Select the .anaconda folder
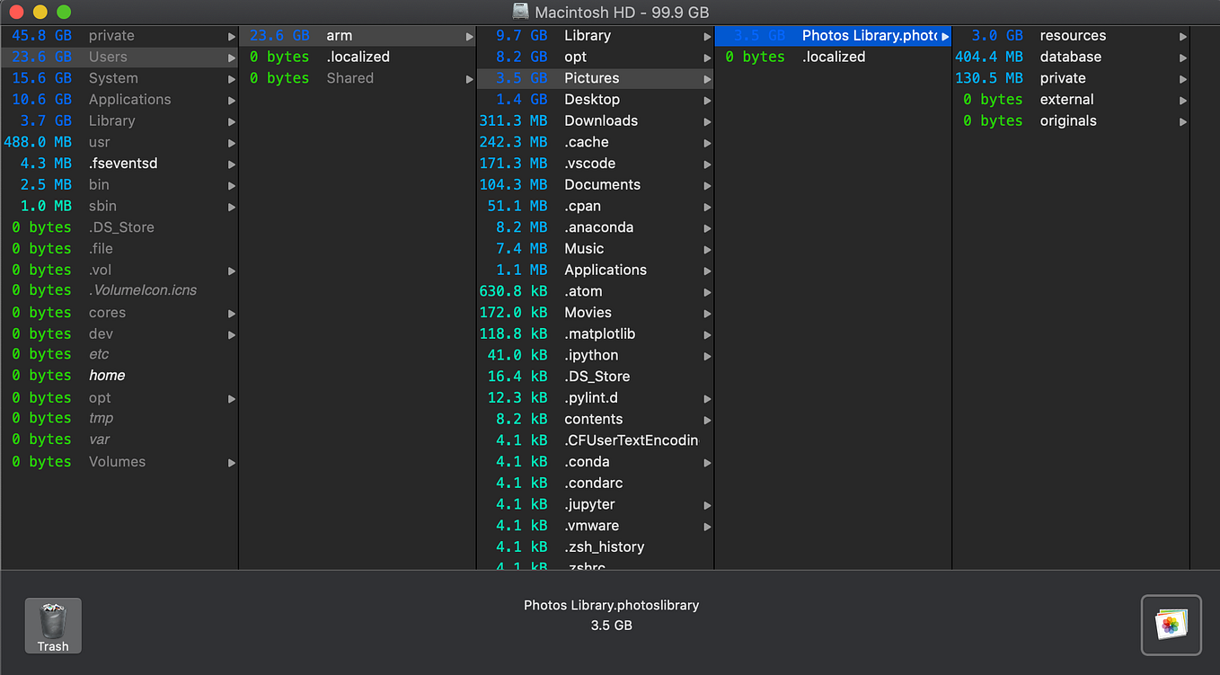 tap(596, 227)
